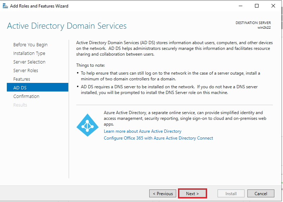Click the Add Roles and Features Wizard title
Viewport: 283px width, 202px height.
[39, 6]
